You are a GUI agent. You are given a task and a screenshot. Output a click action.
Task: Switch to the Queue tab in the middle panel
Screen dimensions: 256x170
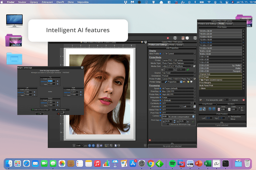click(x=180, y=45)
